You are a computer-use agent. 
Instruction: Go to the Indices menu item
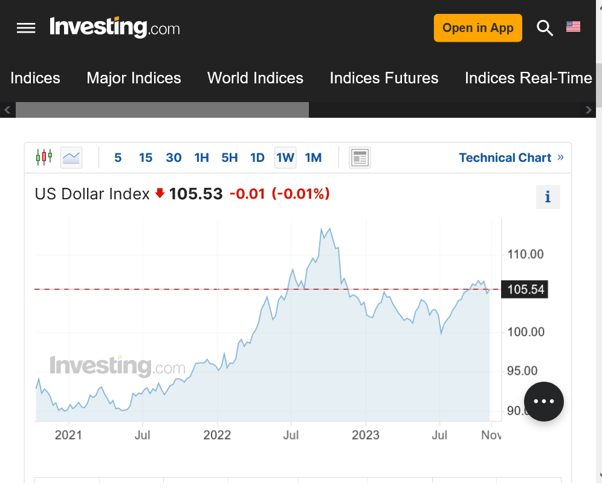click(x=35, y=78)
